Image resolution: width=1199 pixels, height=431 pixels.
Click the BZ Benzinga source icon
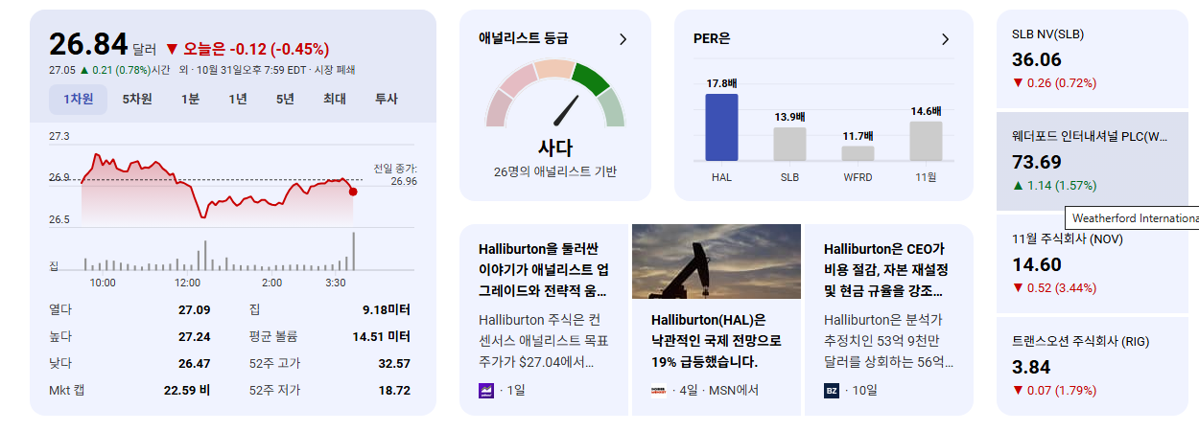[x=832, y=390]
